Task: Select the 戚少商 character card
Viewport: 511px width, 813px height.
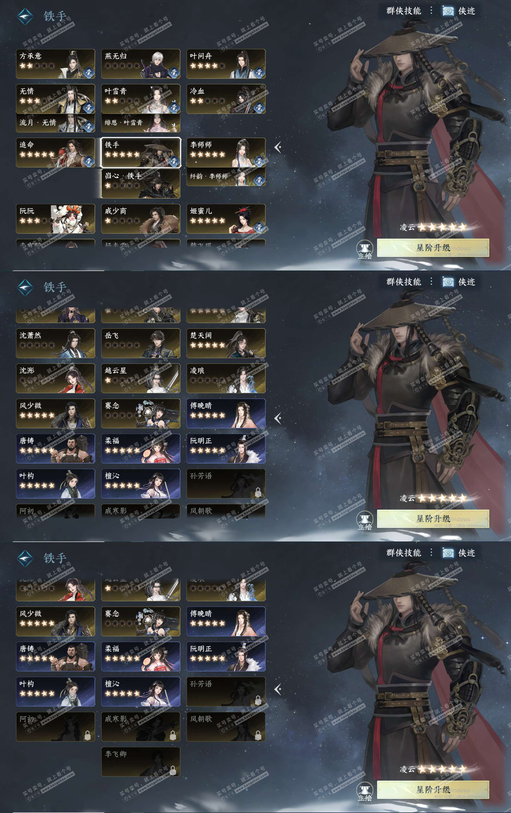Action: (x=141, y=219)
